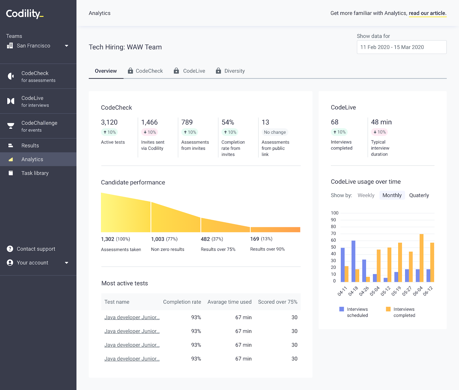
Task: Click the blue bar at 04-18
Action: pos(353,261)
